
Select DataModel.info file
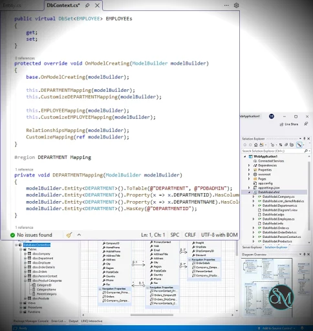tap(273, 224)
